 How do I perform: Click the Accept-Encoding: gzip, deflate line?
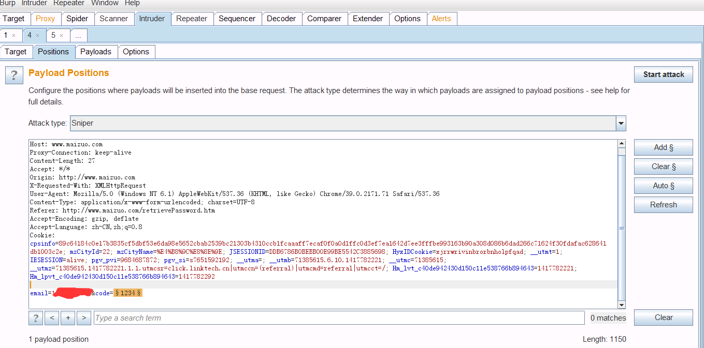coord(84,219)
